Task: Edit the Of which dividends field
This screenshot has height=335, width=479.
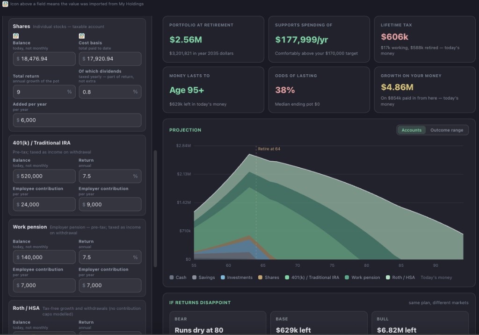Action: pos(110,92)
